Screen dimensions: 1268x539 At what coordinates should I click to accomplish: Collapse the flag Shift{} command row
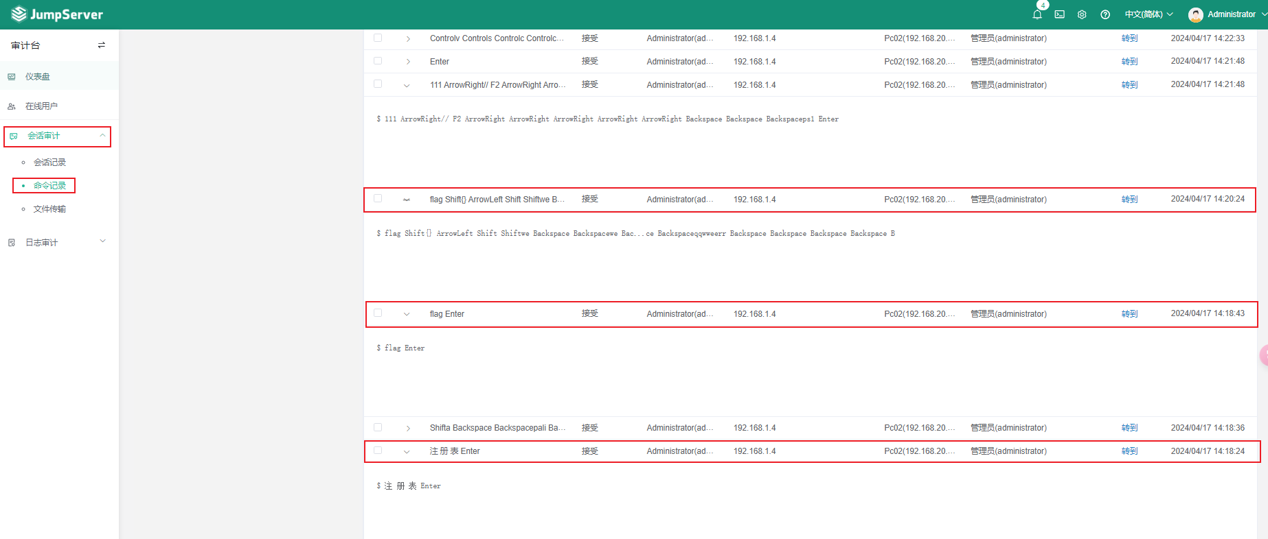(x=407, y=200)
